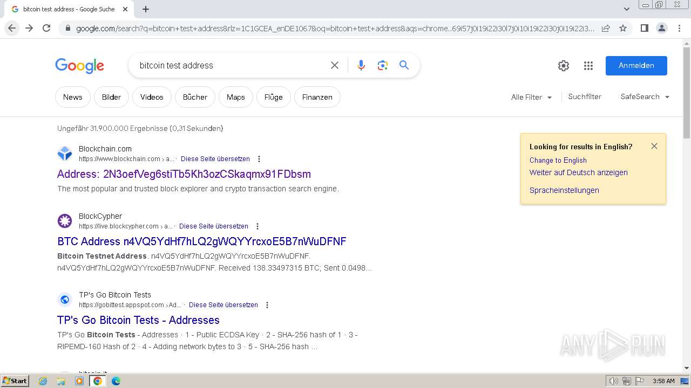Start voice search with the microphone icon
The height and width of the screenshot is (388, 691).
pos(361,65)
